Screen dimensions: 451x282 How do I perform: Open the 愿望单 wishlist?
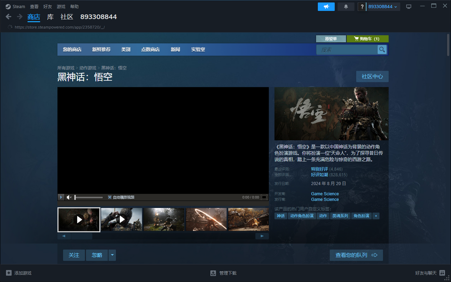[331, 38]
